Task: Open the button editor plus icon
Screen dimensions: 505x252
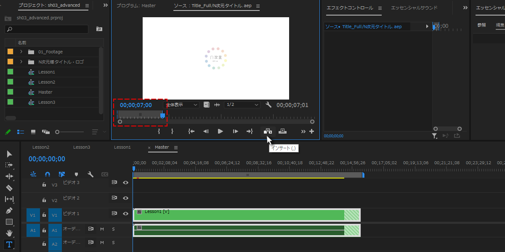Action: 312,131
